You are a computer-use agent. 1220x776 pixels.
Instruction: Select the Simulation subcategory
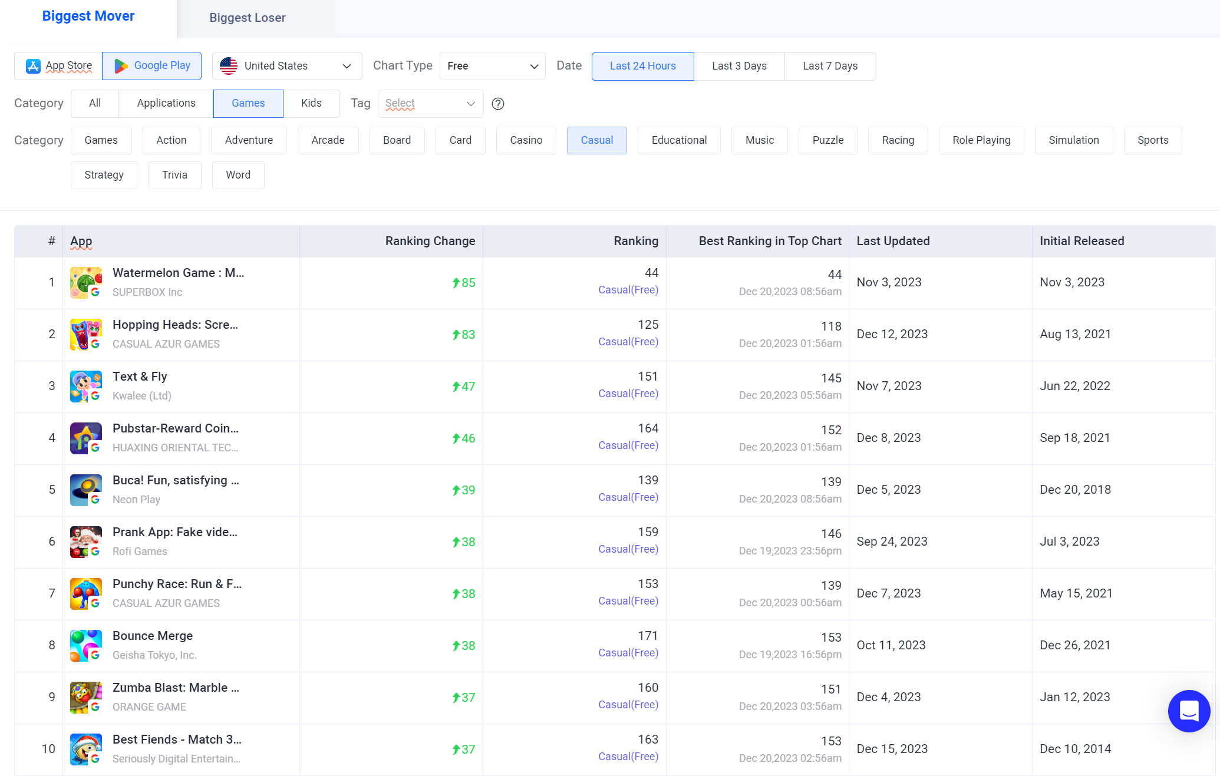[x=1074, y=140]
